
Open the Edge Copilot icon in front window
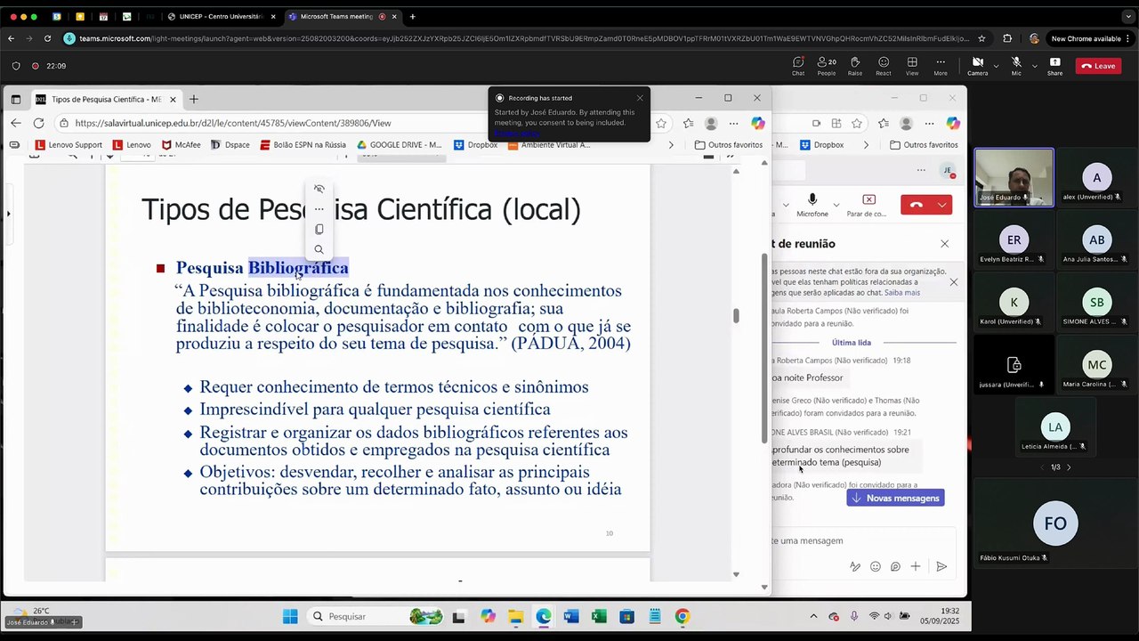[757, 123]
